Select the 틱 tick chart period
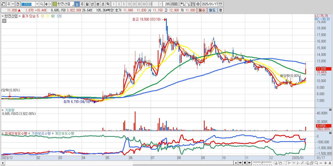Viewport: 333px width, 166px height. tap(108, 4)
